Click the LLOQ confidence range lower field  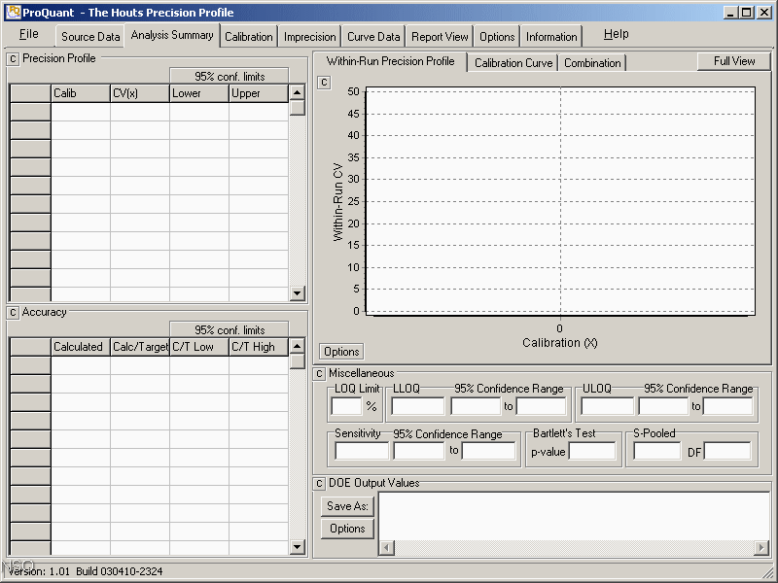point(476,406)
